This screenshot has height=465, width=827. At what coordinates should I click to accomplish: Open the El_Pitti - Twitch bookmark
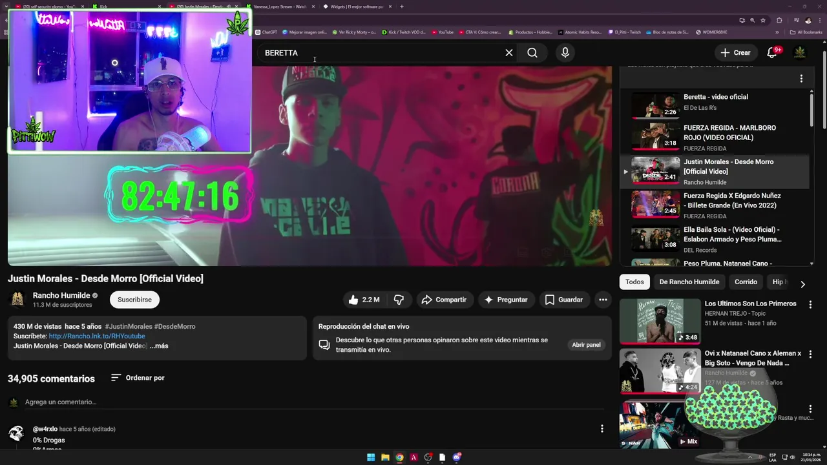click(x=624, y=32)
